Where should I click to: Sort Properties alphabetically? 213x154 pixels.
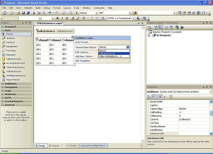154,97
